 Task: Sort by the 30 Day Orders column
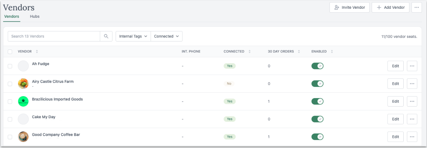pos(299,51)
